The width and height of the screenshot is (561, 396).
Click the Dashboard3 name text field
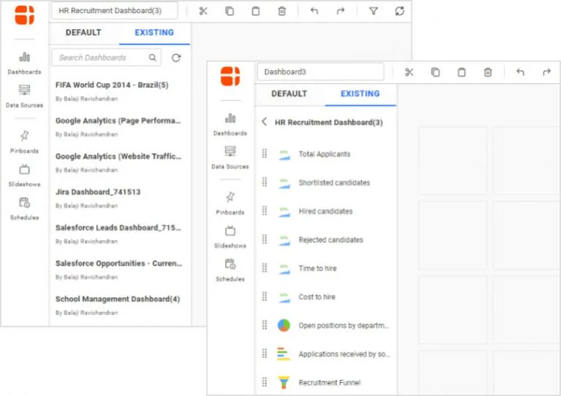320,72
